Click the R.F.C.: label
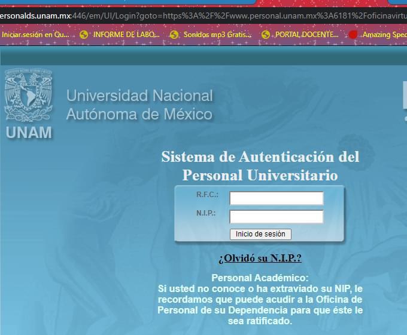This screenshot has height=335, width=407. pos(207,195)
